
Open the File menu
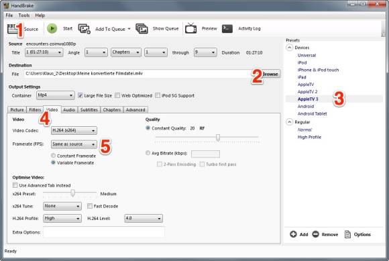point(9,15)
